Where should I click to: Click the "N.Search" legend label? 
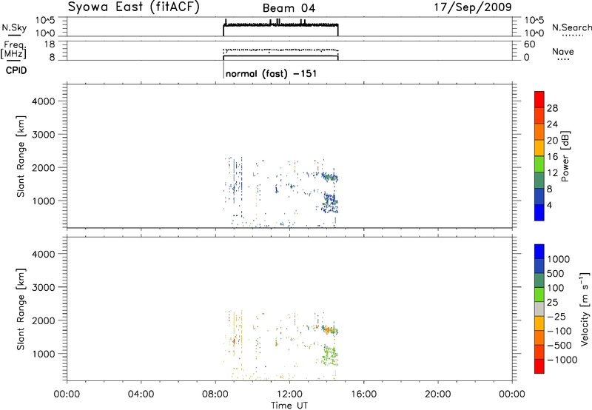tap(571, 27)
